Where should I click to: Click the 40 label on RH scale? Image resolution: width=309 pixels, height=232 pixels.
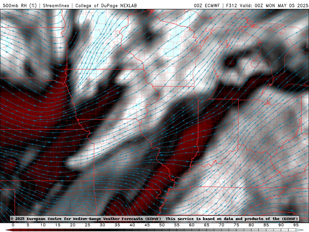pyautogui.click(x=132, y=225)
